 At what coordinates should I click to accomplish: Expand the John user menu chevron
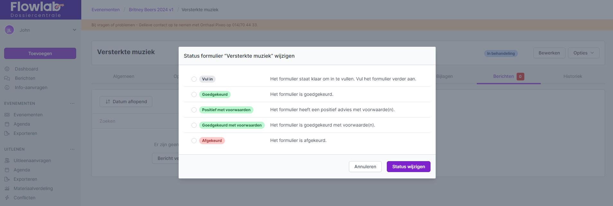coord(75,30)
